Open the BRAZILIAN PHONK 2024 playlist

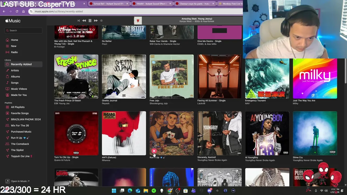26,119
